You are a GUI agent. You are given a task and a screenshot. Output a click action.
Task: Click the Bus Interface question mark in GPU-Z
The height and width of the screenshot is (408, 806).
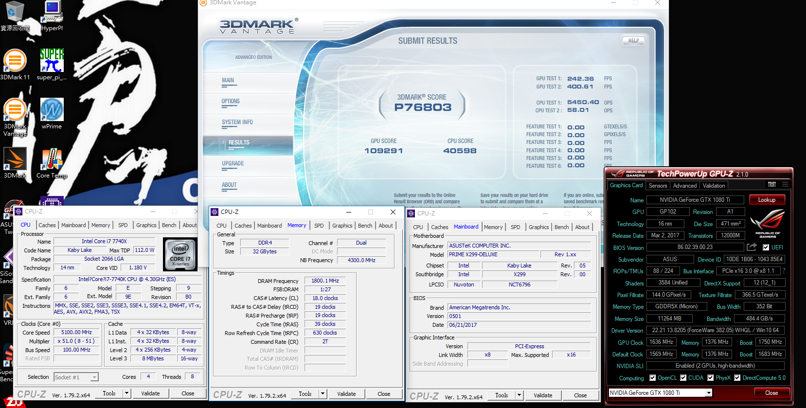point(784,271)
